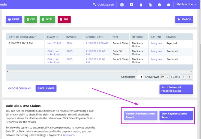
Task: Click the Go to page input field
Action: pyautogui.click(x=139, y=77)
